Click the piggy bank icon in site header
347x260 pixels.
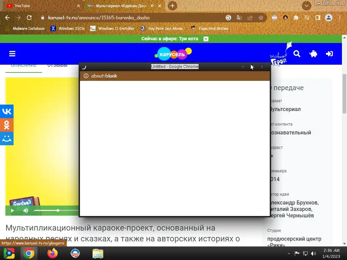tap(313, 54)
